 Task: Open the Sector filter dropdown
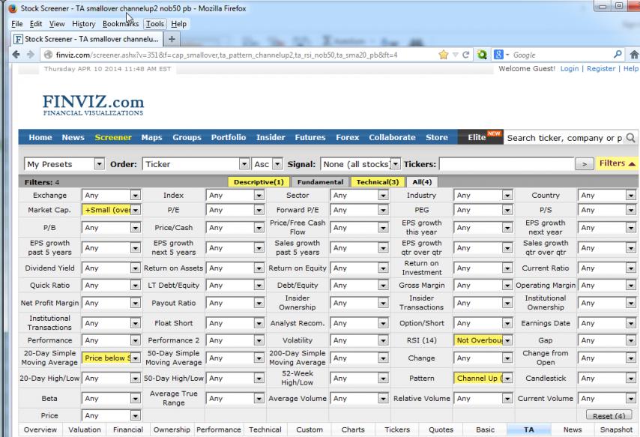(x=359, y=195)
